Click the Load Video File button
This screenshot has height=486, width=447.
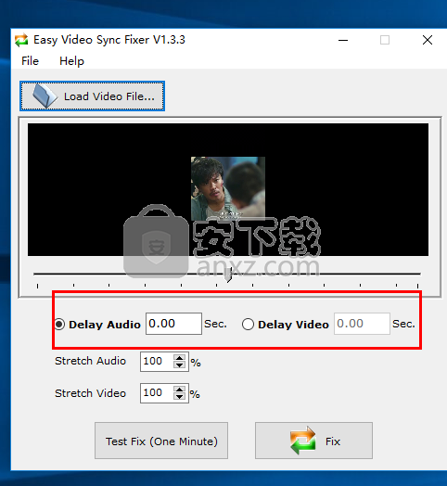[92, 96]
